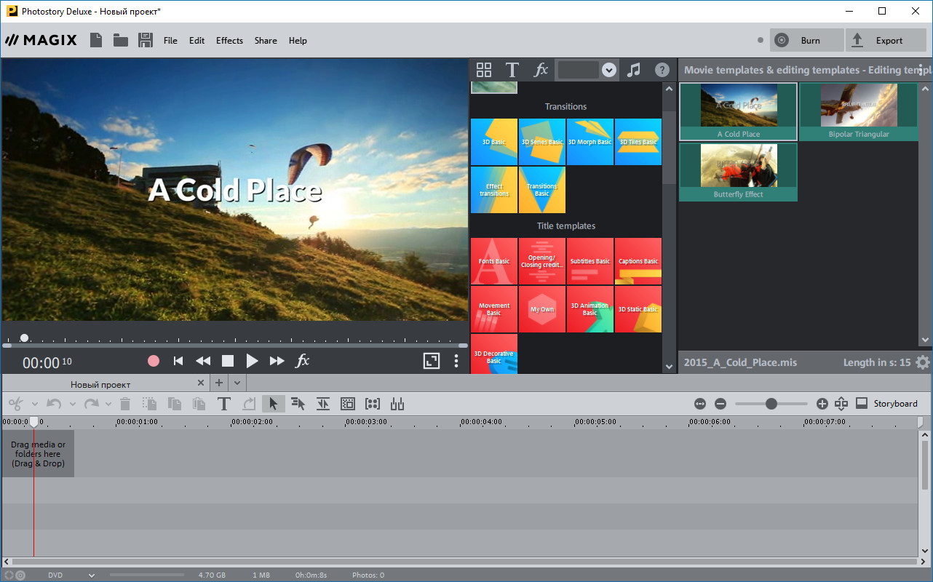Image resolution: width=933 pixels, height=582 pixels.
Task: Click the preview position scrubber
Action: pos(25,338)
